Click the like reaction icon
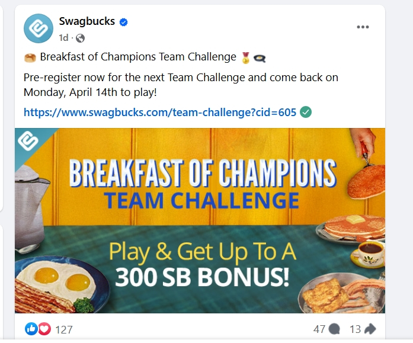Screen dimensions: 413x343 pyautogui.click(x=31, y=329)
